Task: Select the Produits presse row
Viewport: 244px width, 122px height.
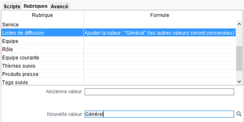Action: pos(119,74)
